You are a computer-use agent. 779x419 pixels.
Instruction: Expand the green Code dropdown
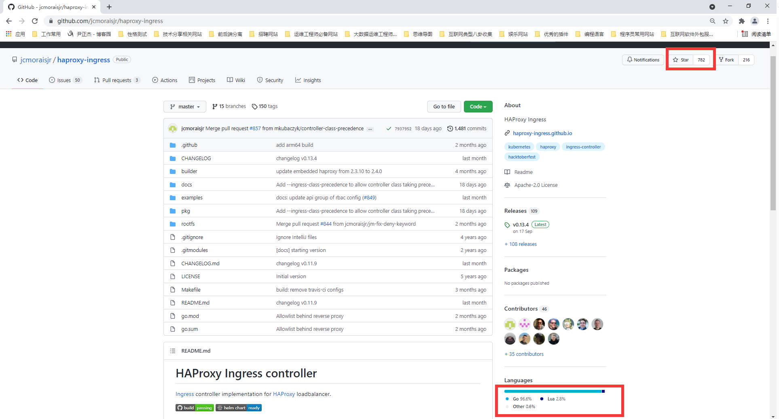pyautogui.click(x=478, y=107)
